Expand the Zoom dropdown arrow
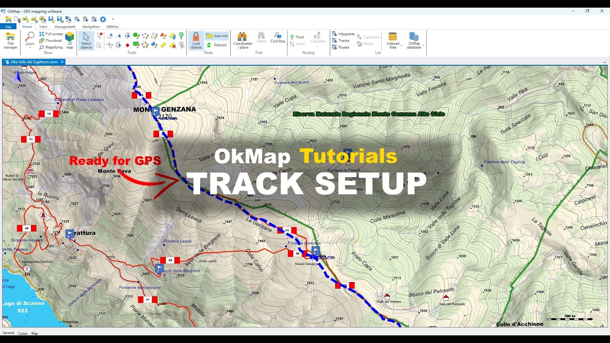Viewport: 610px width, 343px height. click(30, 48)
